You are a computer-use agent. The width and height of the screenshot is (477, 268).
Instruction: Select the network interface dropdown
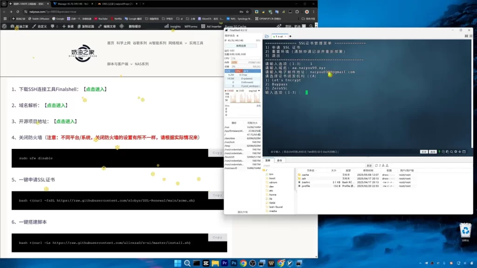pos(254,91)
